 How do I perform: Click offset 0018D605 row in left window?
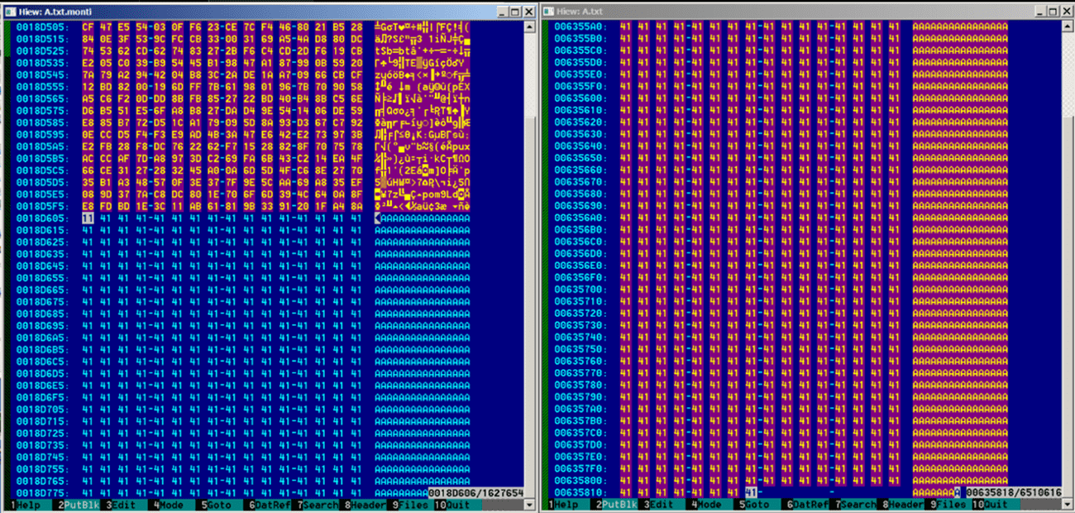pos(41,218)
